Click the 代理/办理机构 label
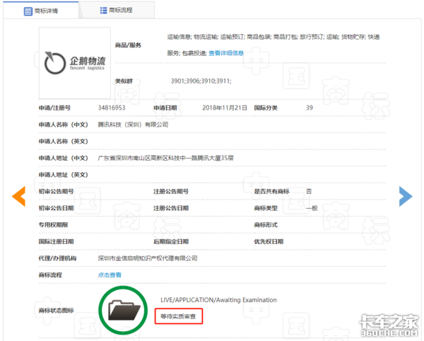 tap(57, 258)
